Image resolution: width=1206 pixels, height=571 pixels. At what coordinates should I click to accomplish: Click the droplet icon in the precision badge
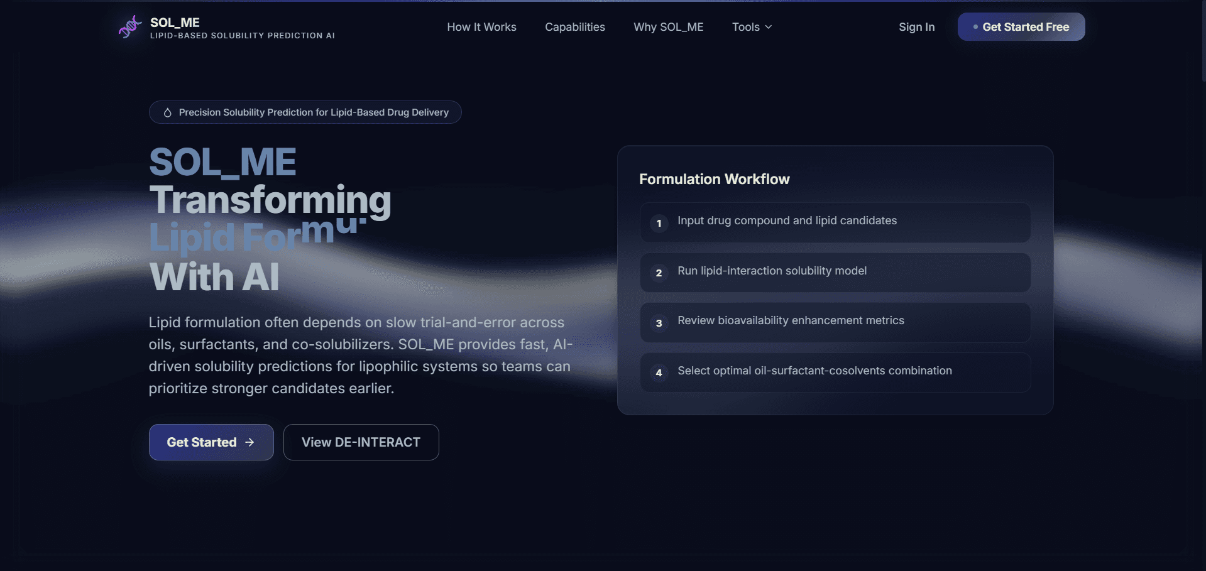167,112
